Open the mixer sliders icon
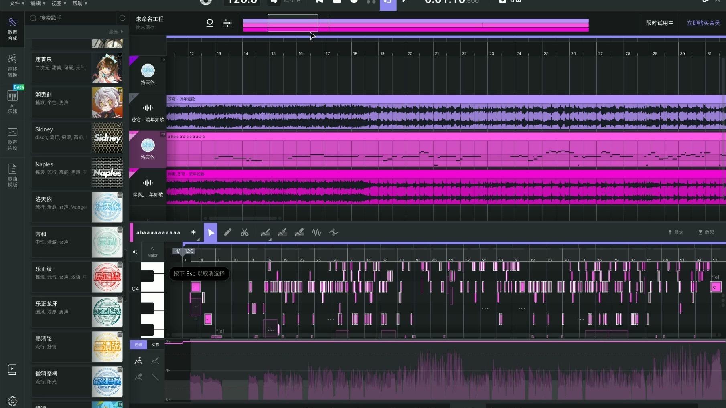The width and height of the screenshot is (726, 408). click(227, 23)
